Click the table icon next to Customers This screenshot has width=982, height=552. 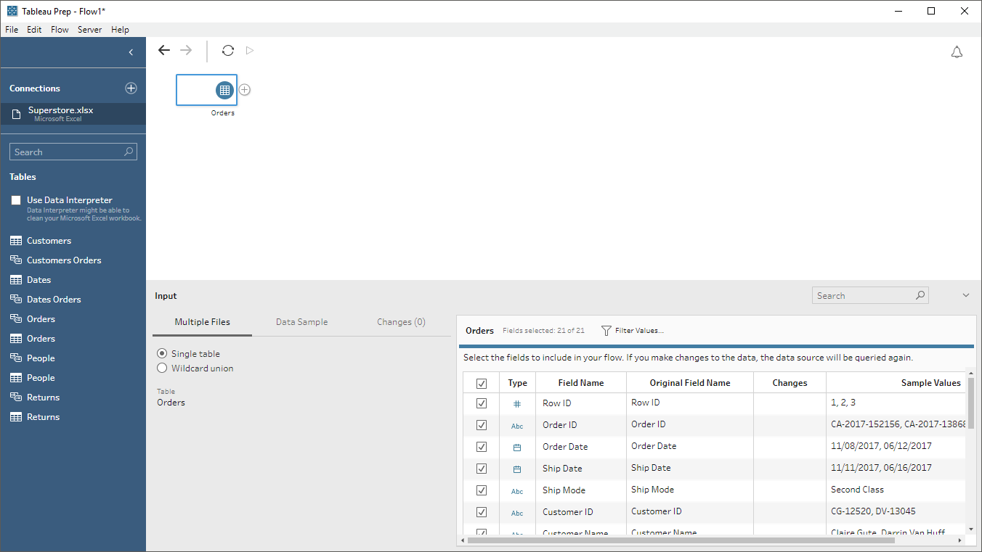(16, 241)
